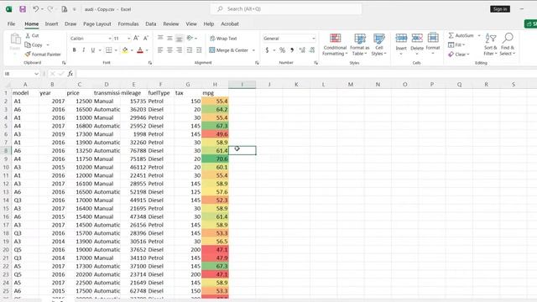537x302 pixels.
Task: Copy selection with Copy button
Action: tap(34, 44)
